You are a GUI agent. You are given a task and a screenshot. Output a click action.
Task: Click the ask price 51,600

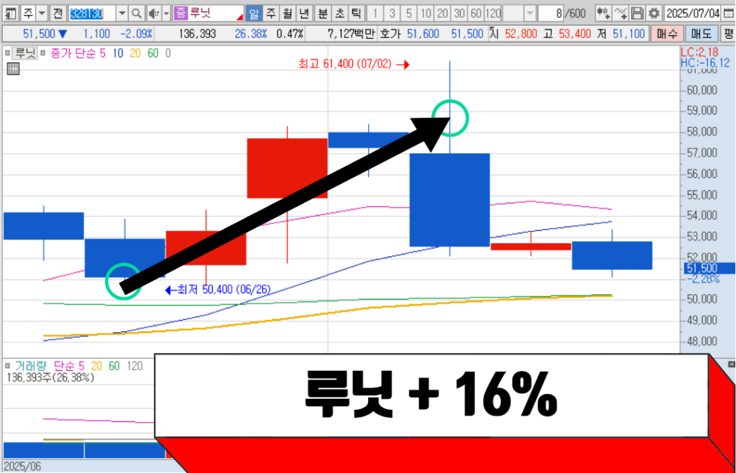tap(423, 34)
